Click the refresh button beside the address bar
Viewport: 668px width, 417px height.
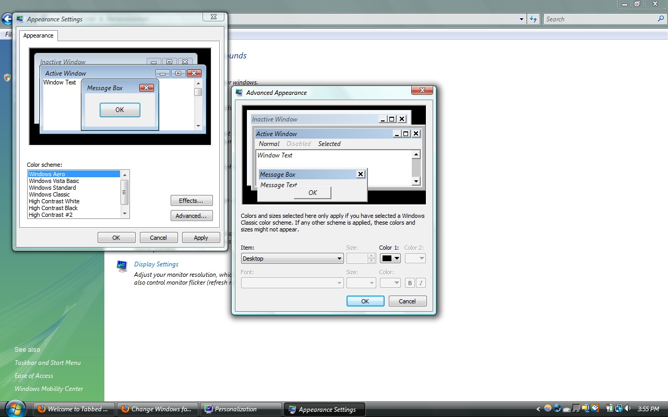[533, 19]
